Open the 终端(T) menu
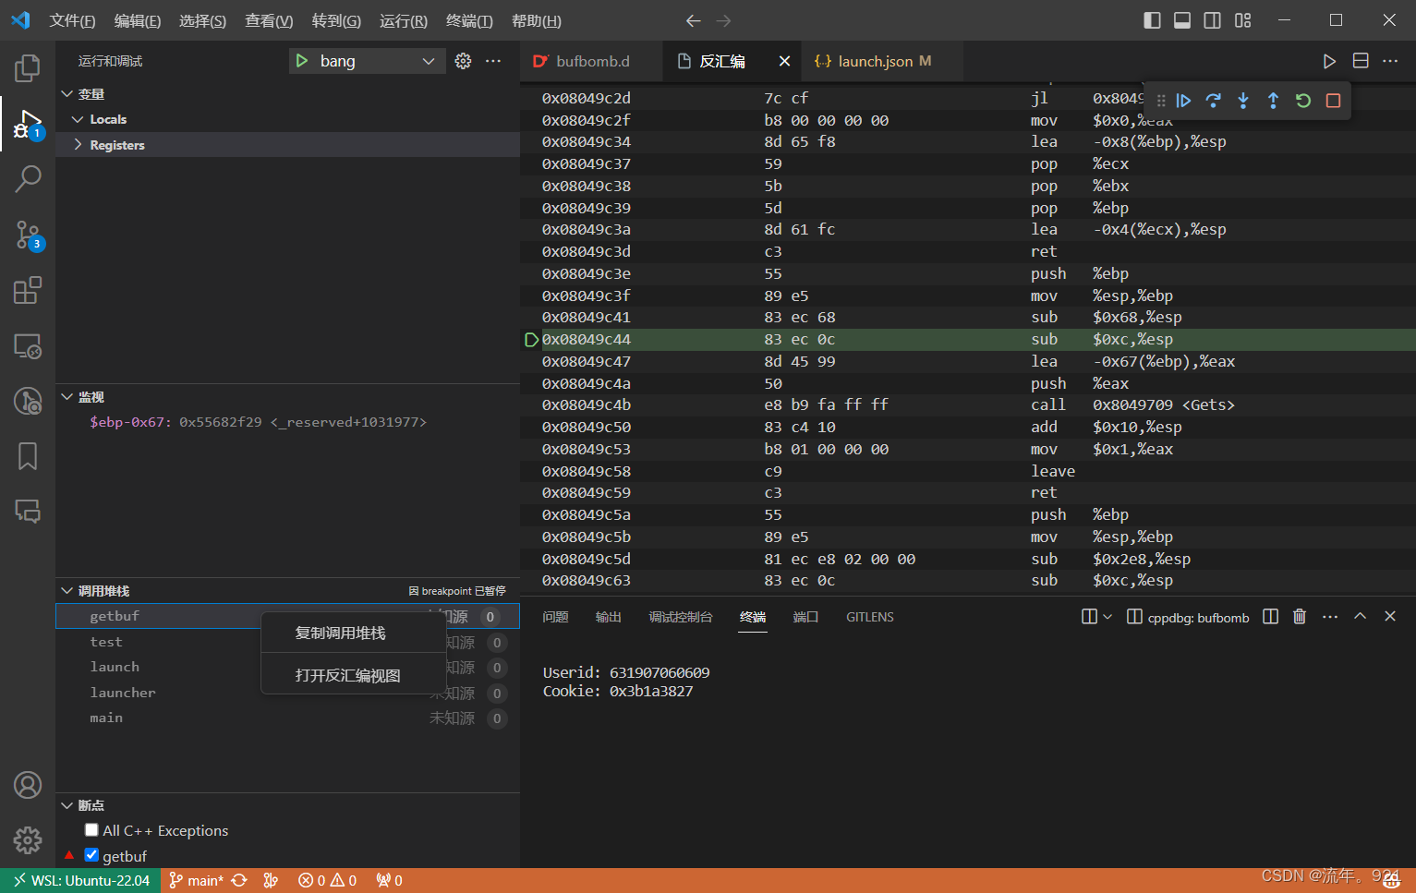The width and height of the screenshot is (1416, 893). 469,20
